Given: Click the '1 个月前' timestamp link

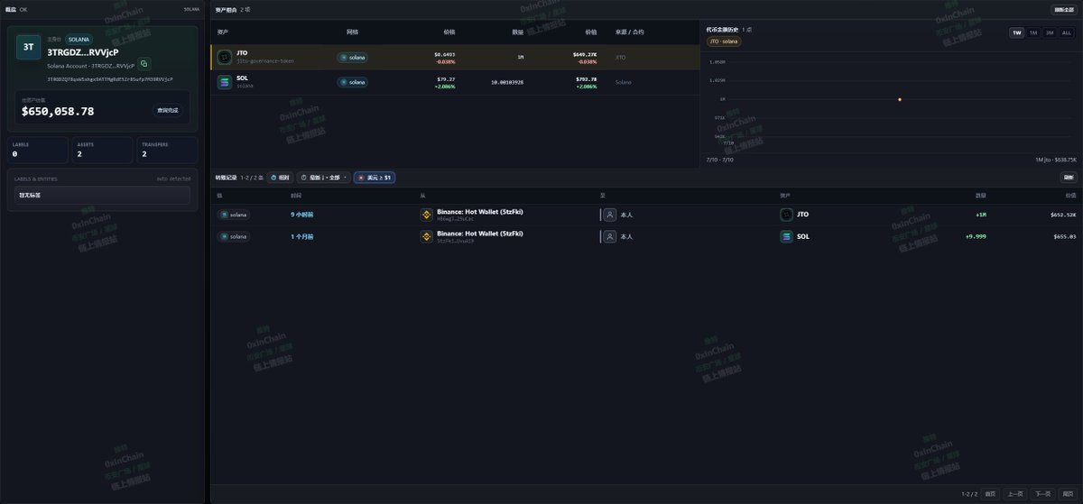Looking at the screenshot, I should [x=302, y=236].
